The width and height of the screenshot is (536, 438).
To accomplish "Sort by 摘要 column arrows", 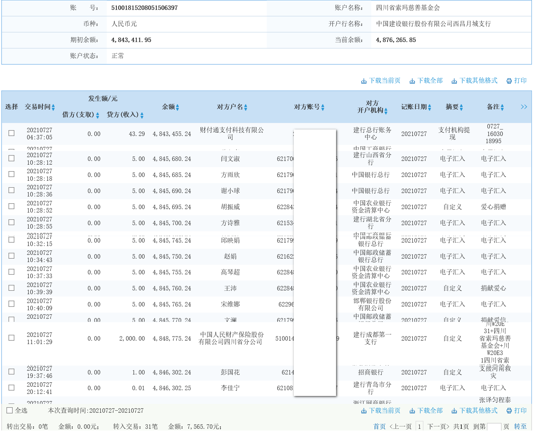I will click(461, 107).
